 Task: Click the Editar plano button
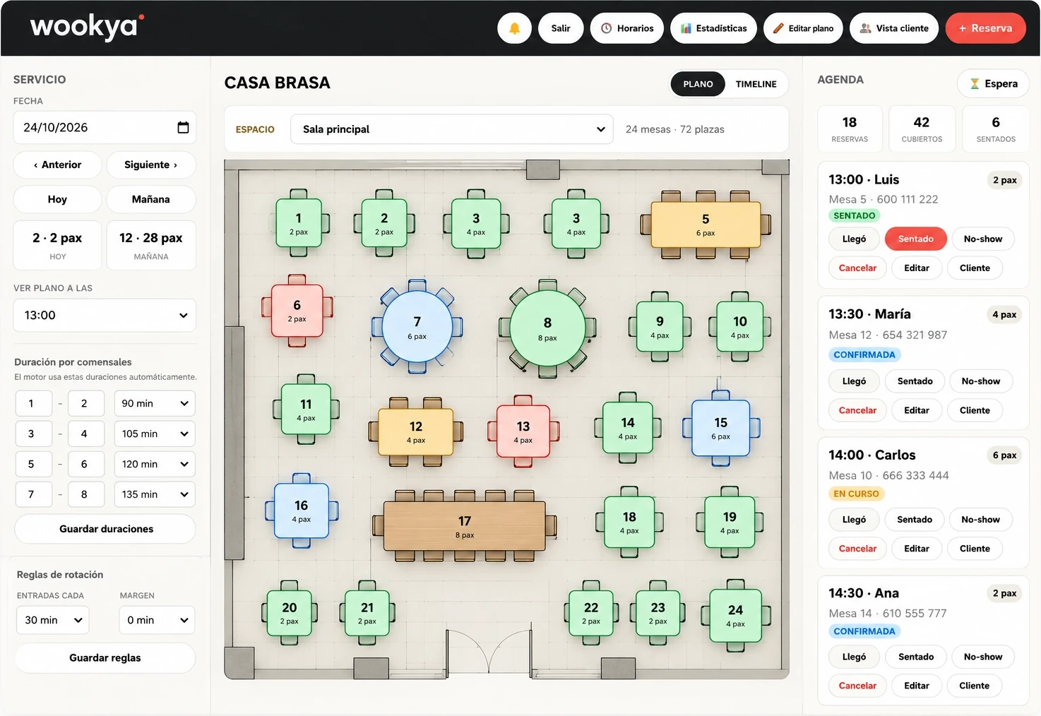(x=803, y=28)
